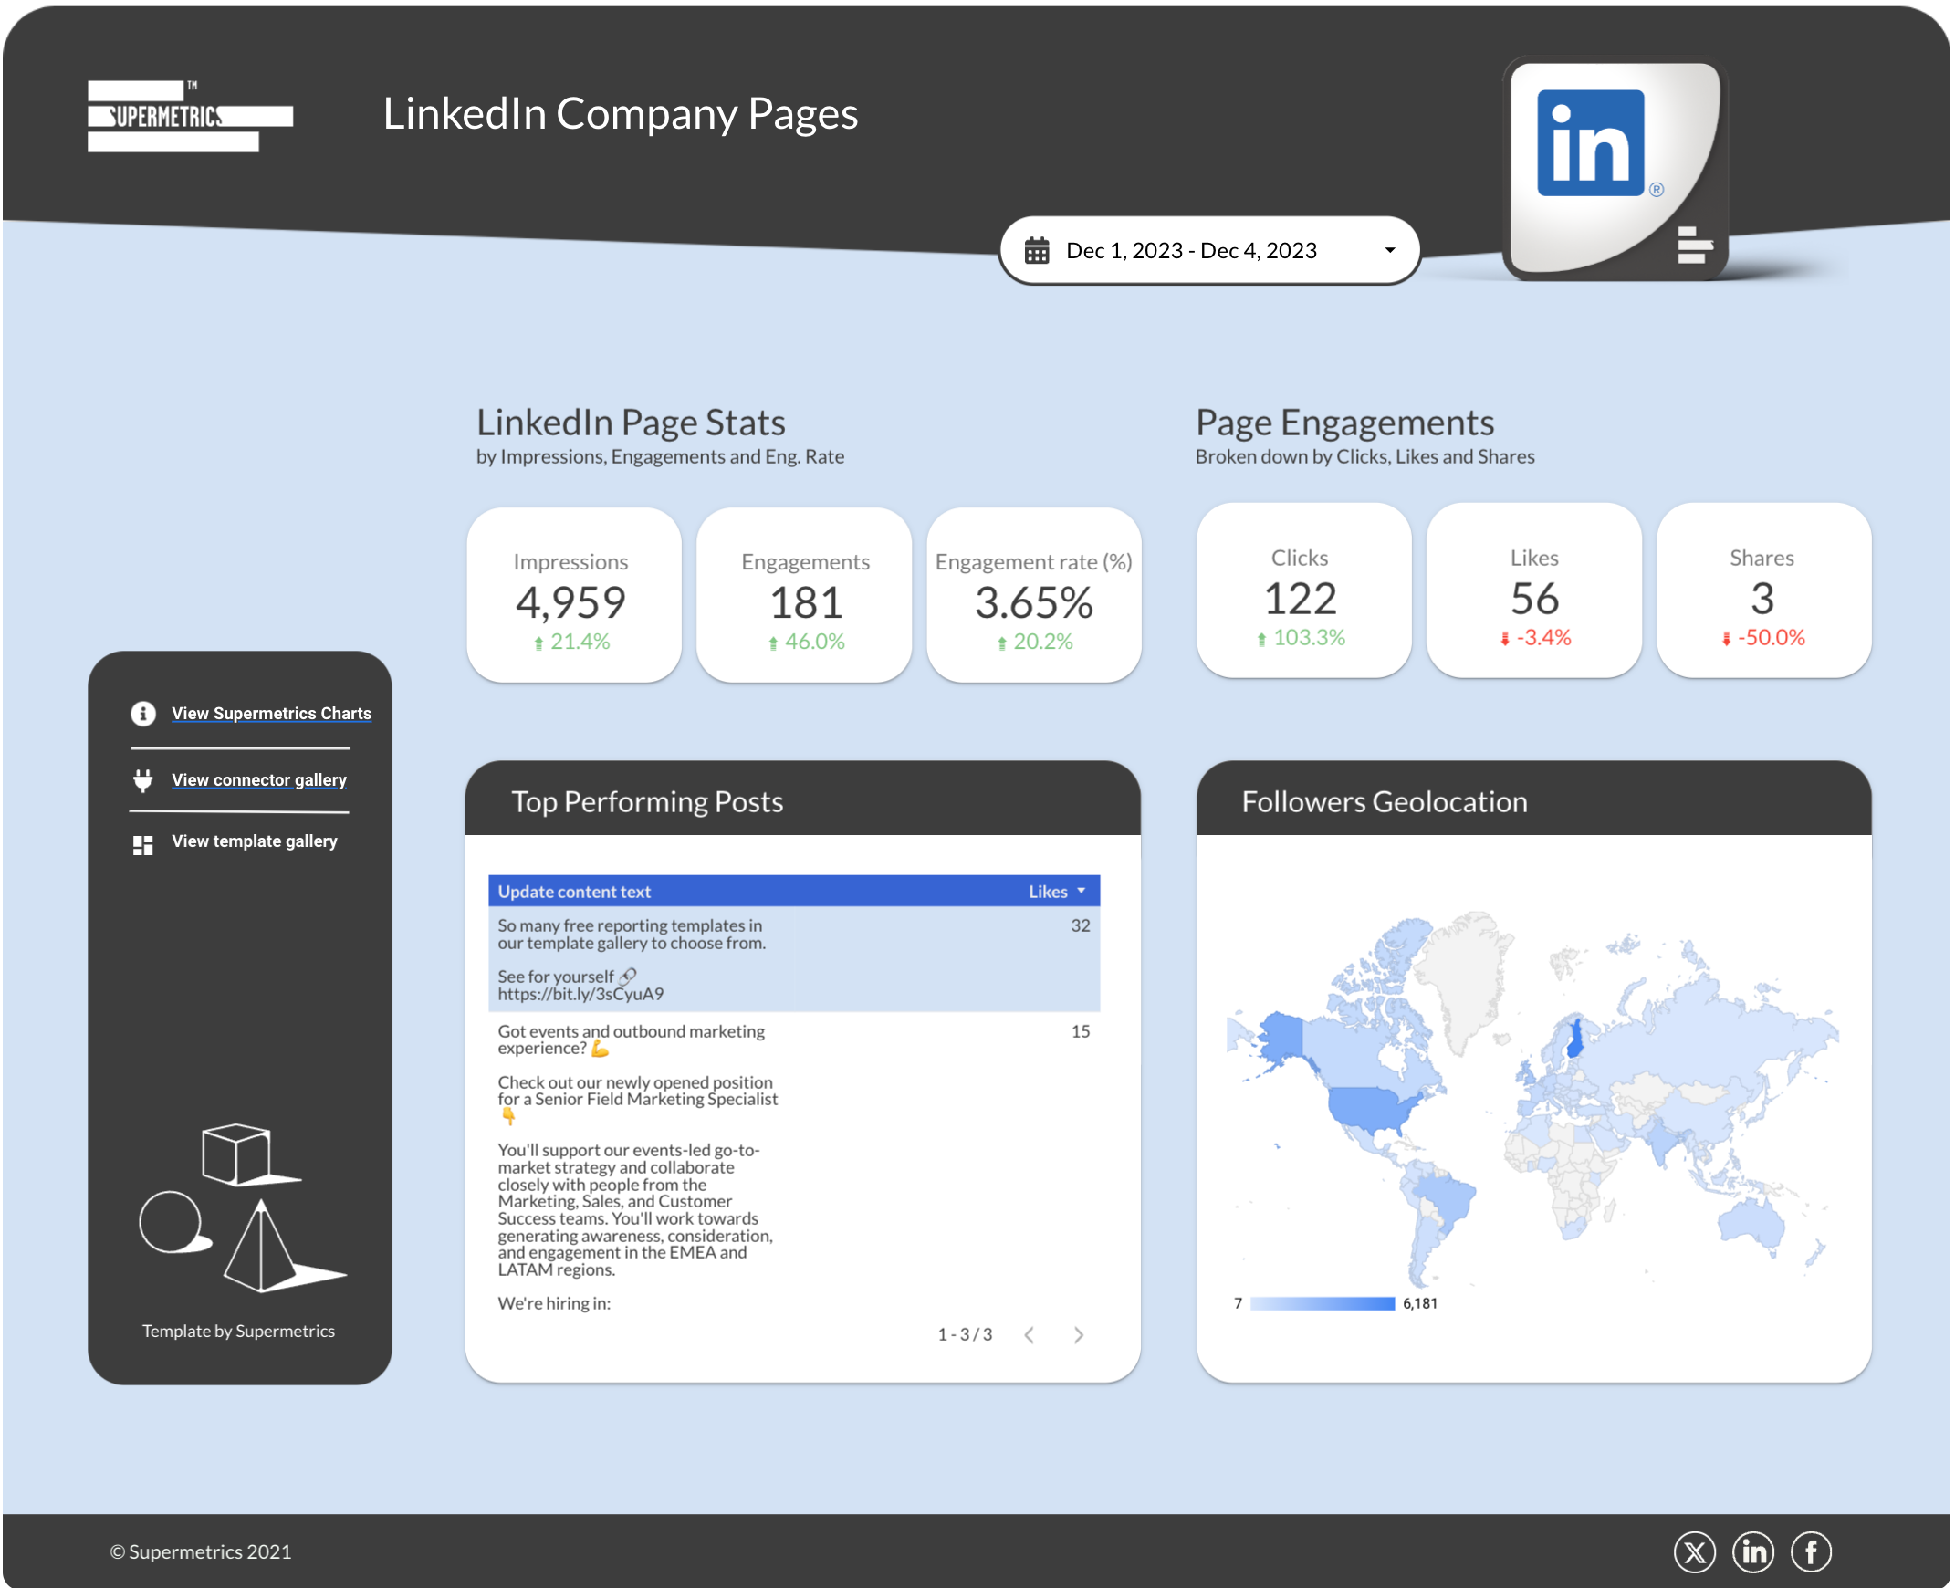Open the date range dropdown arrow
Viewport: 1955px width, 1588px height.
pyautogui.click(x=1390, y=251)
